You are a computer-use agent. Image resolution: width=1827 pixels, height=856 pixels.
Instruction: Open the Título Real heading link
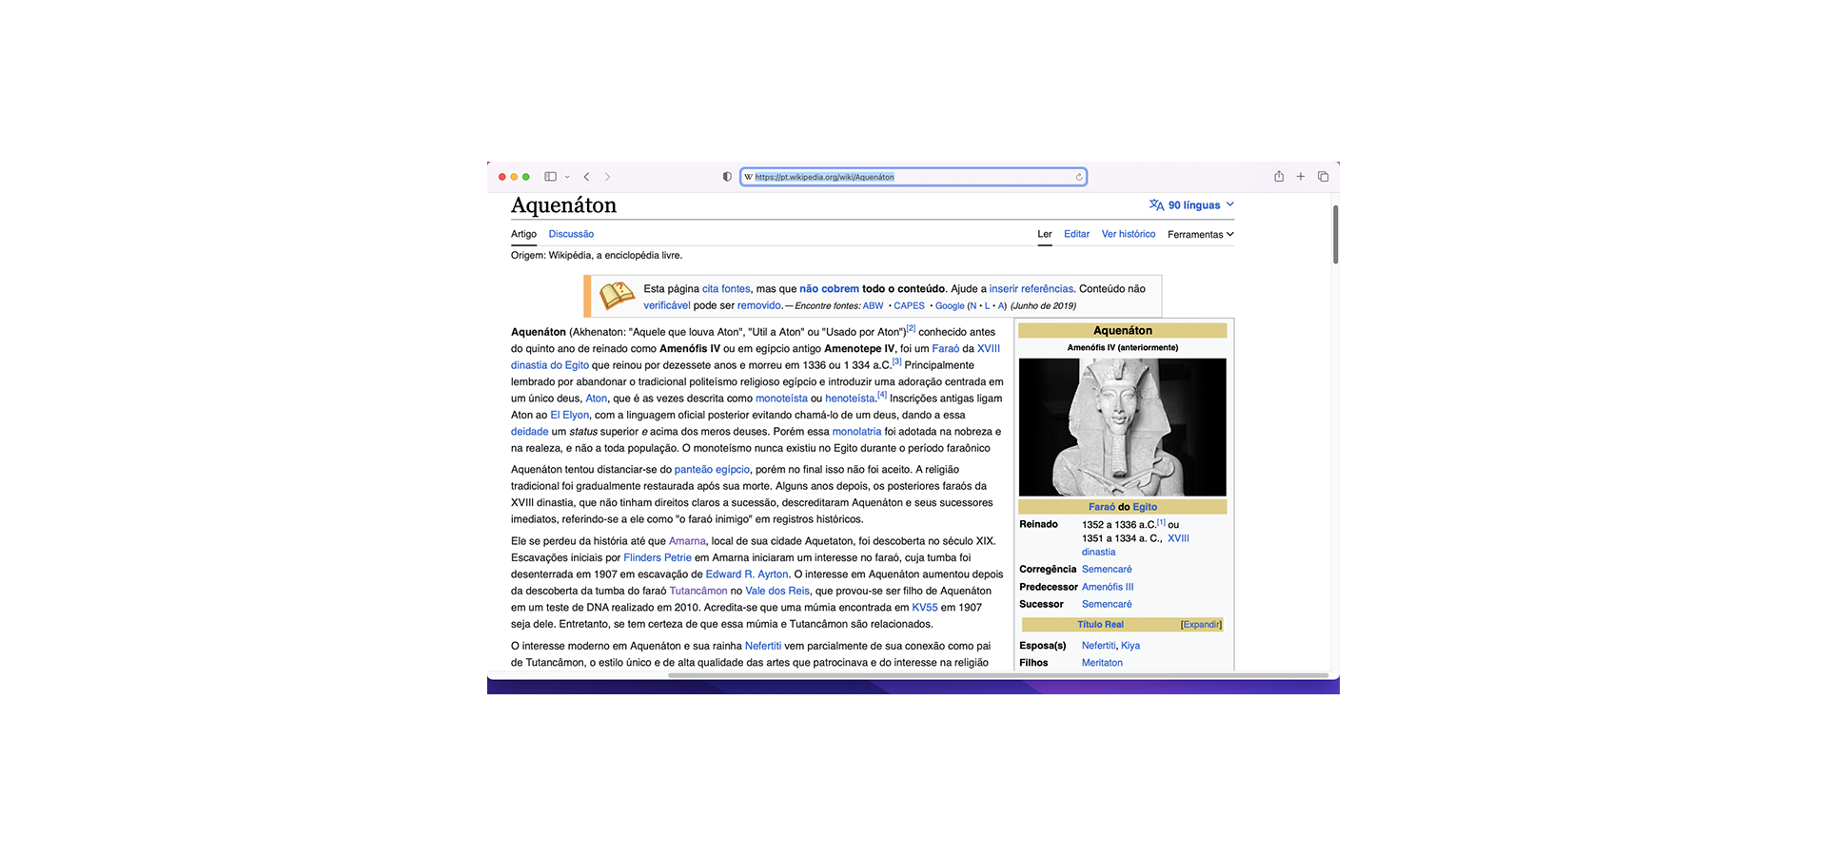click(x=1100, y=625)
